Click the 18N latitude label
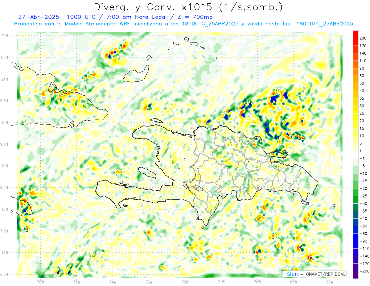The width and height of the screenshot is (370, 286). 4,209
